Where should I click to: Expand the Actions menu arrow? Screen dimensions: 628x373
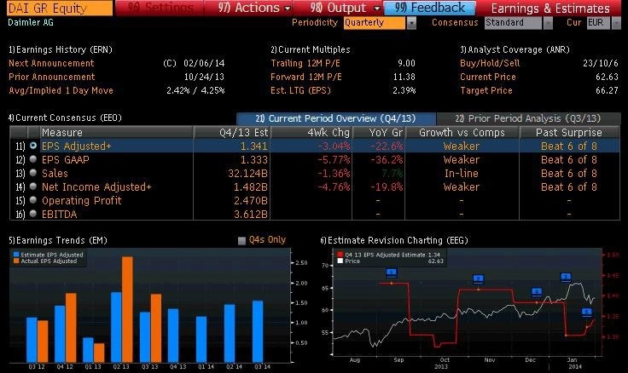[x=288, y=9]
